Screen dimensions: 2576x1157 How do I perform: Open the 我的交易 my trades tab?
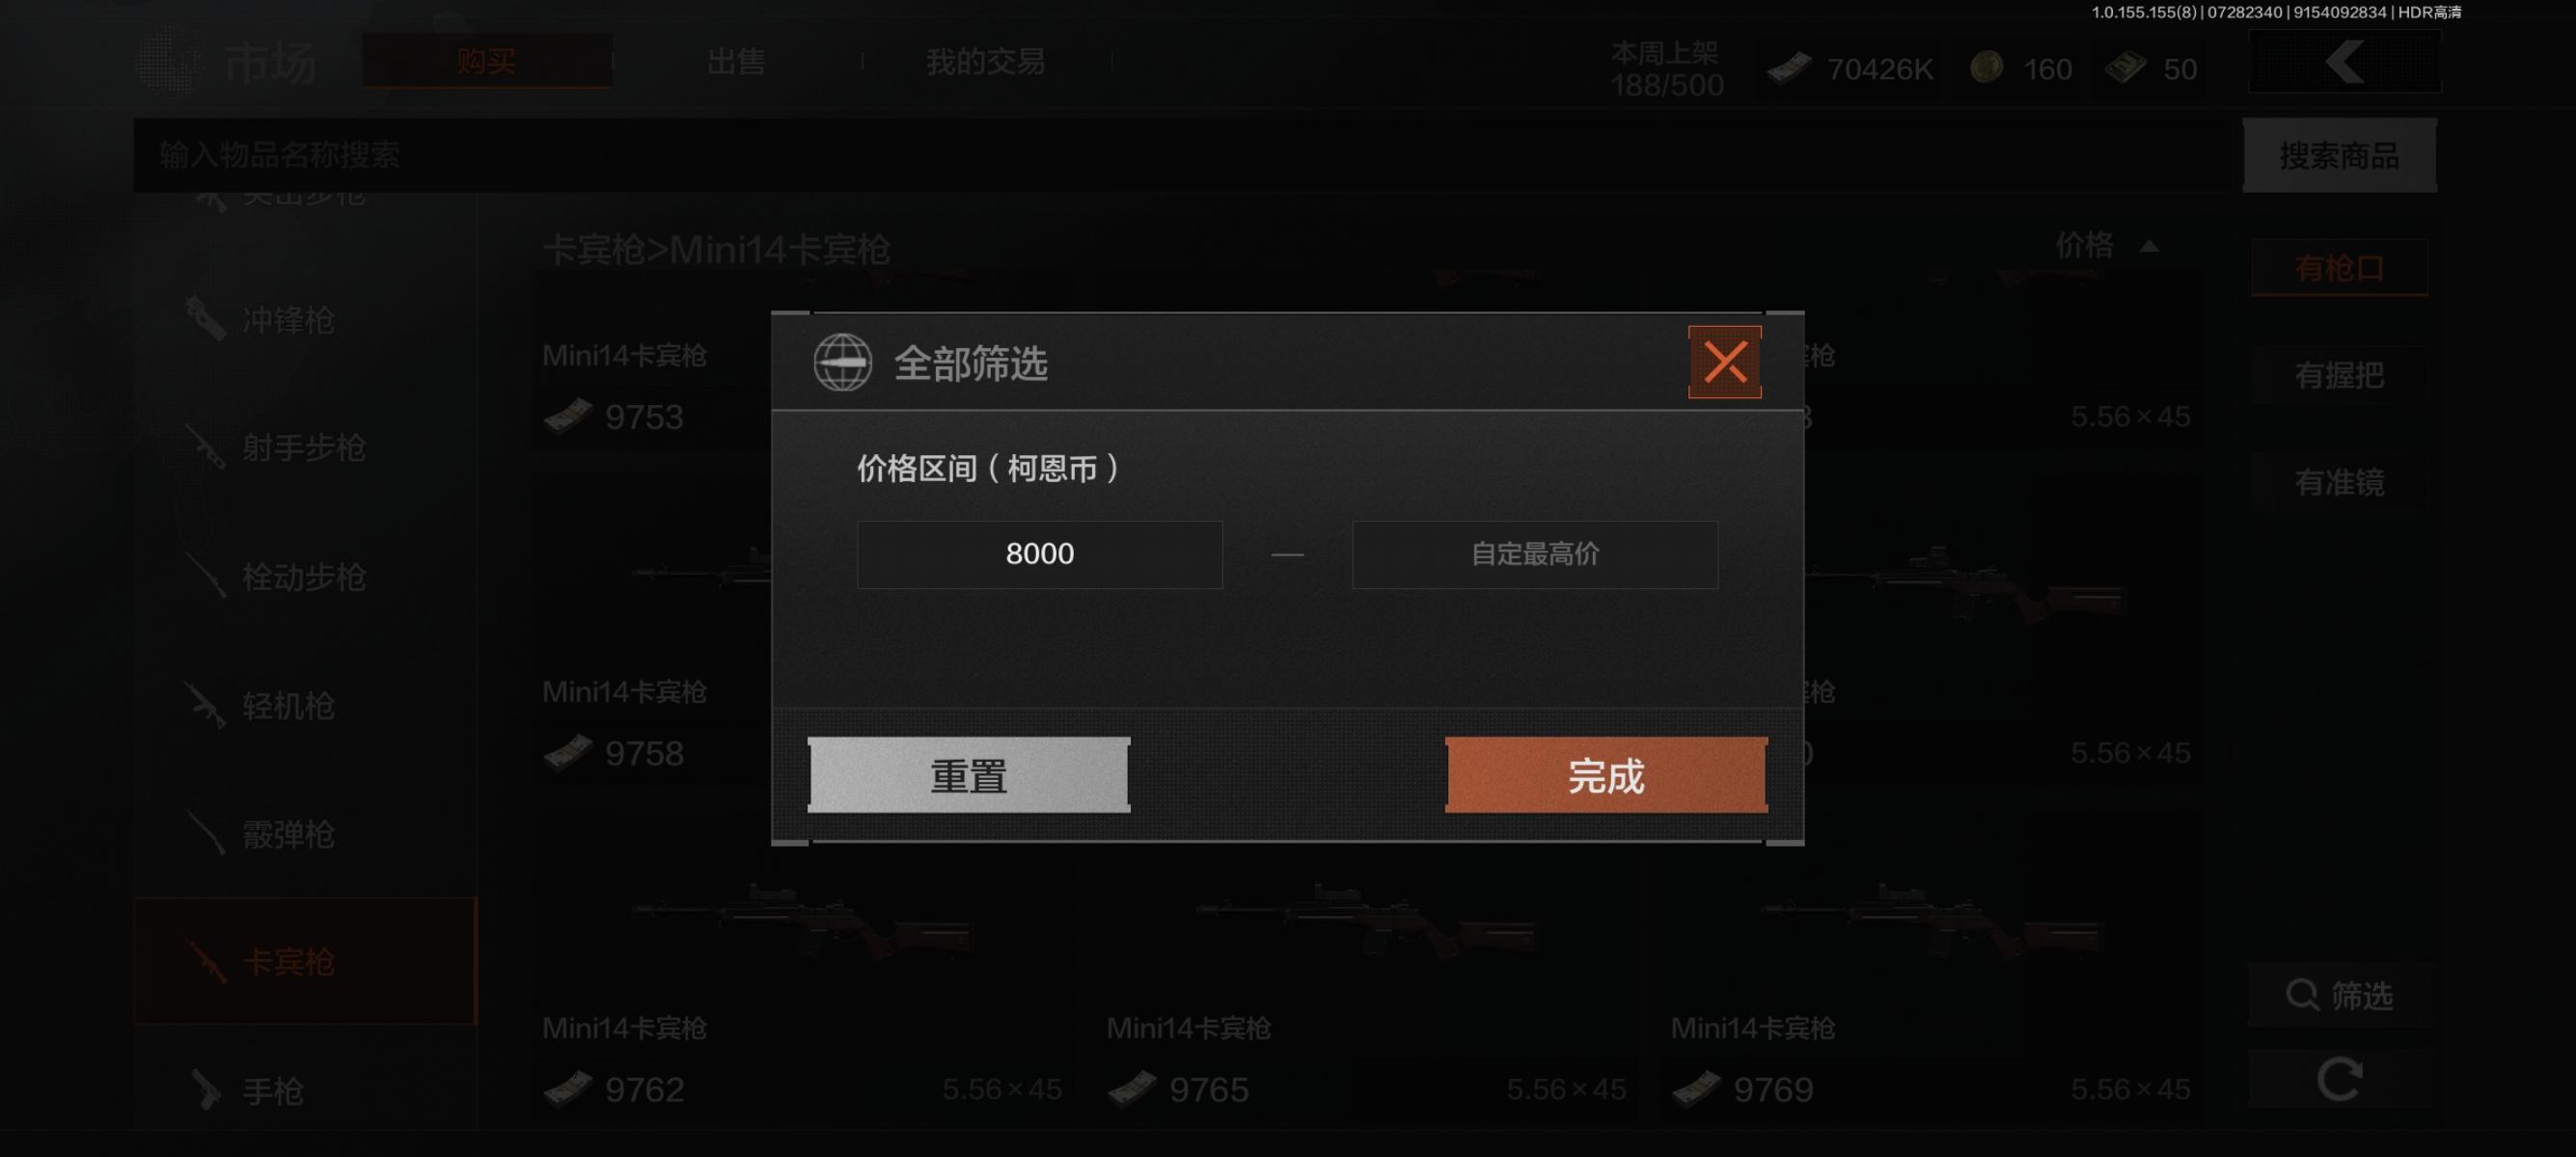coord(986,62)
